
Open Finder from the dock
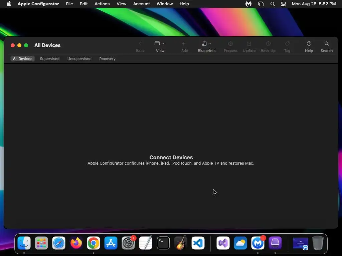(24, 243)
